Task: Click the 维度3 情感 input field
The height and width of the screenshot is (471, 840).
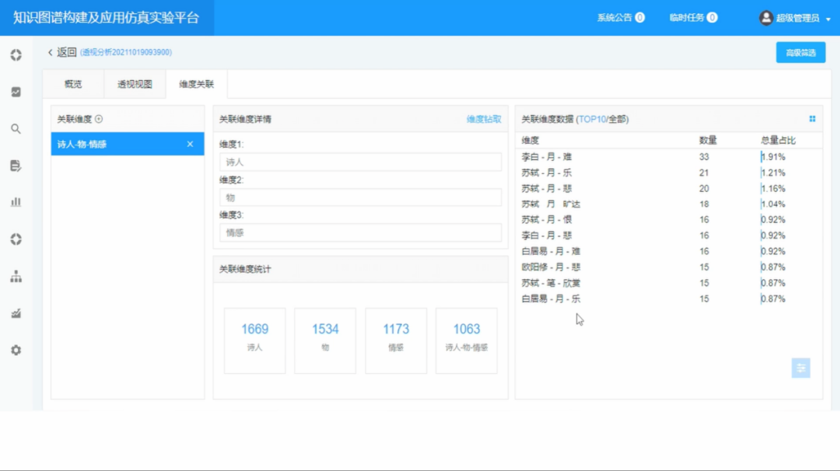Action: (361, 233)
